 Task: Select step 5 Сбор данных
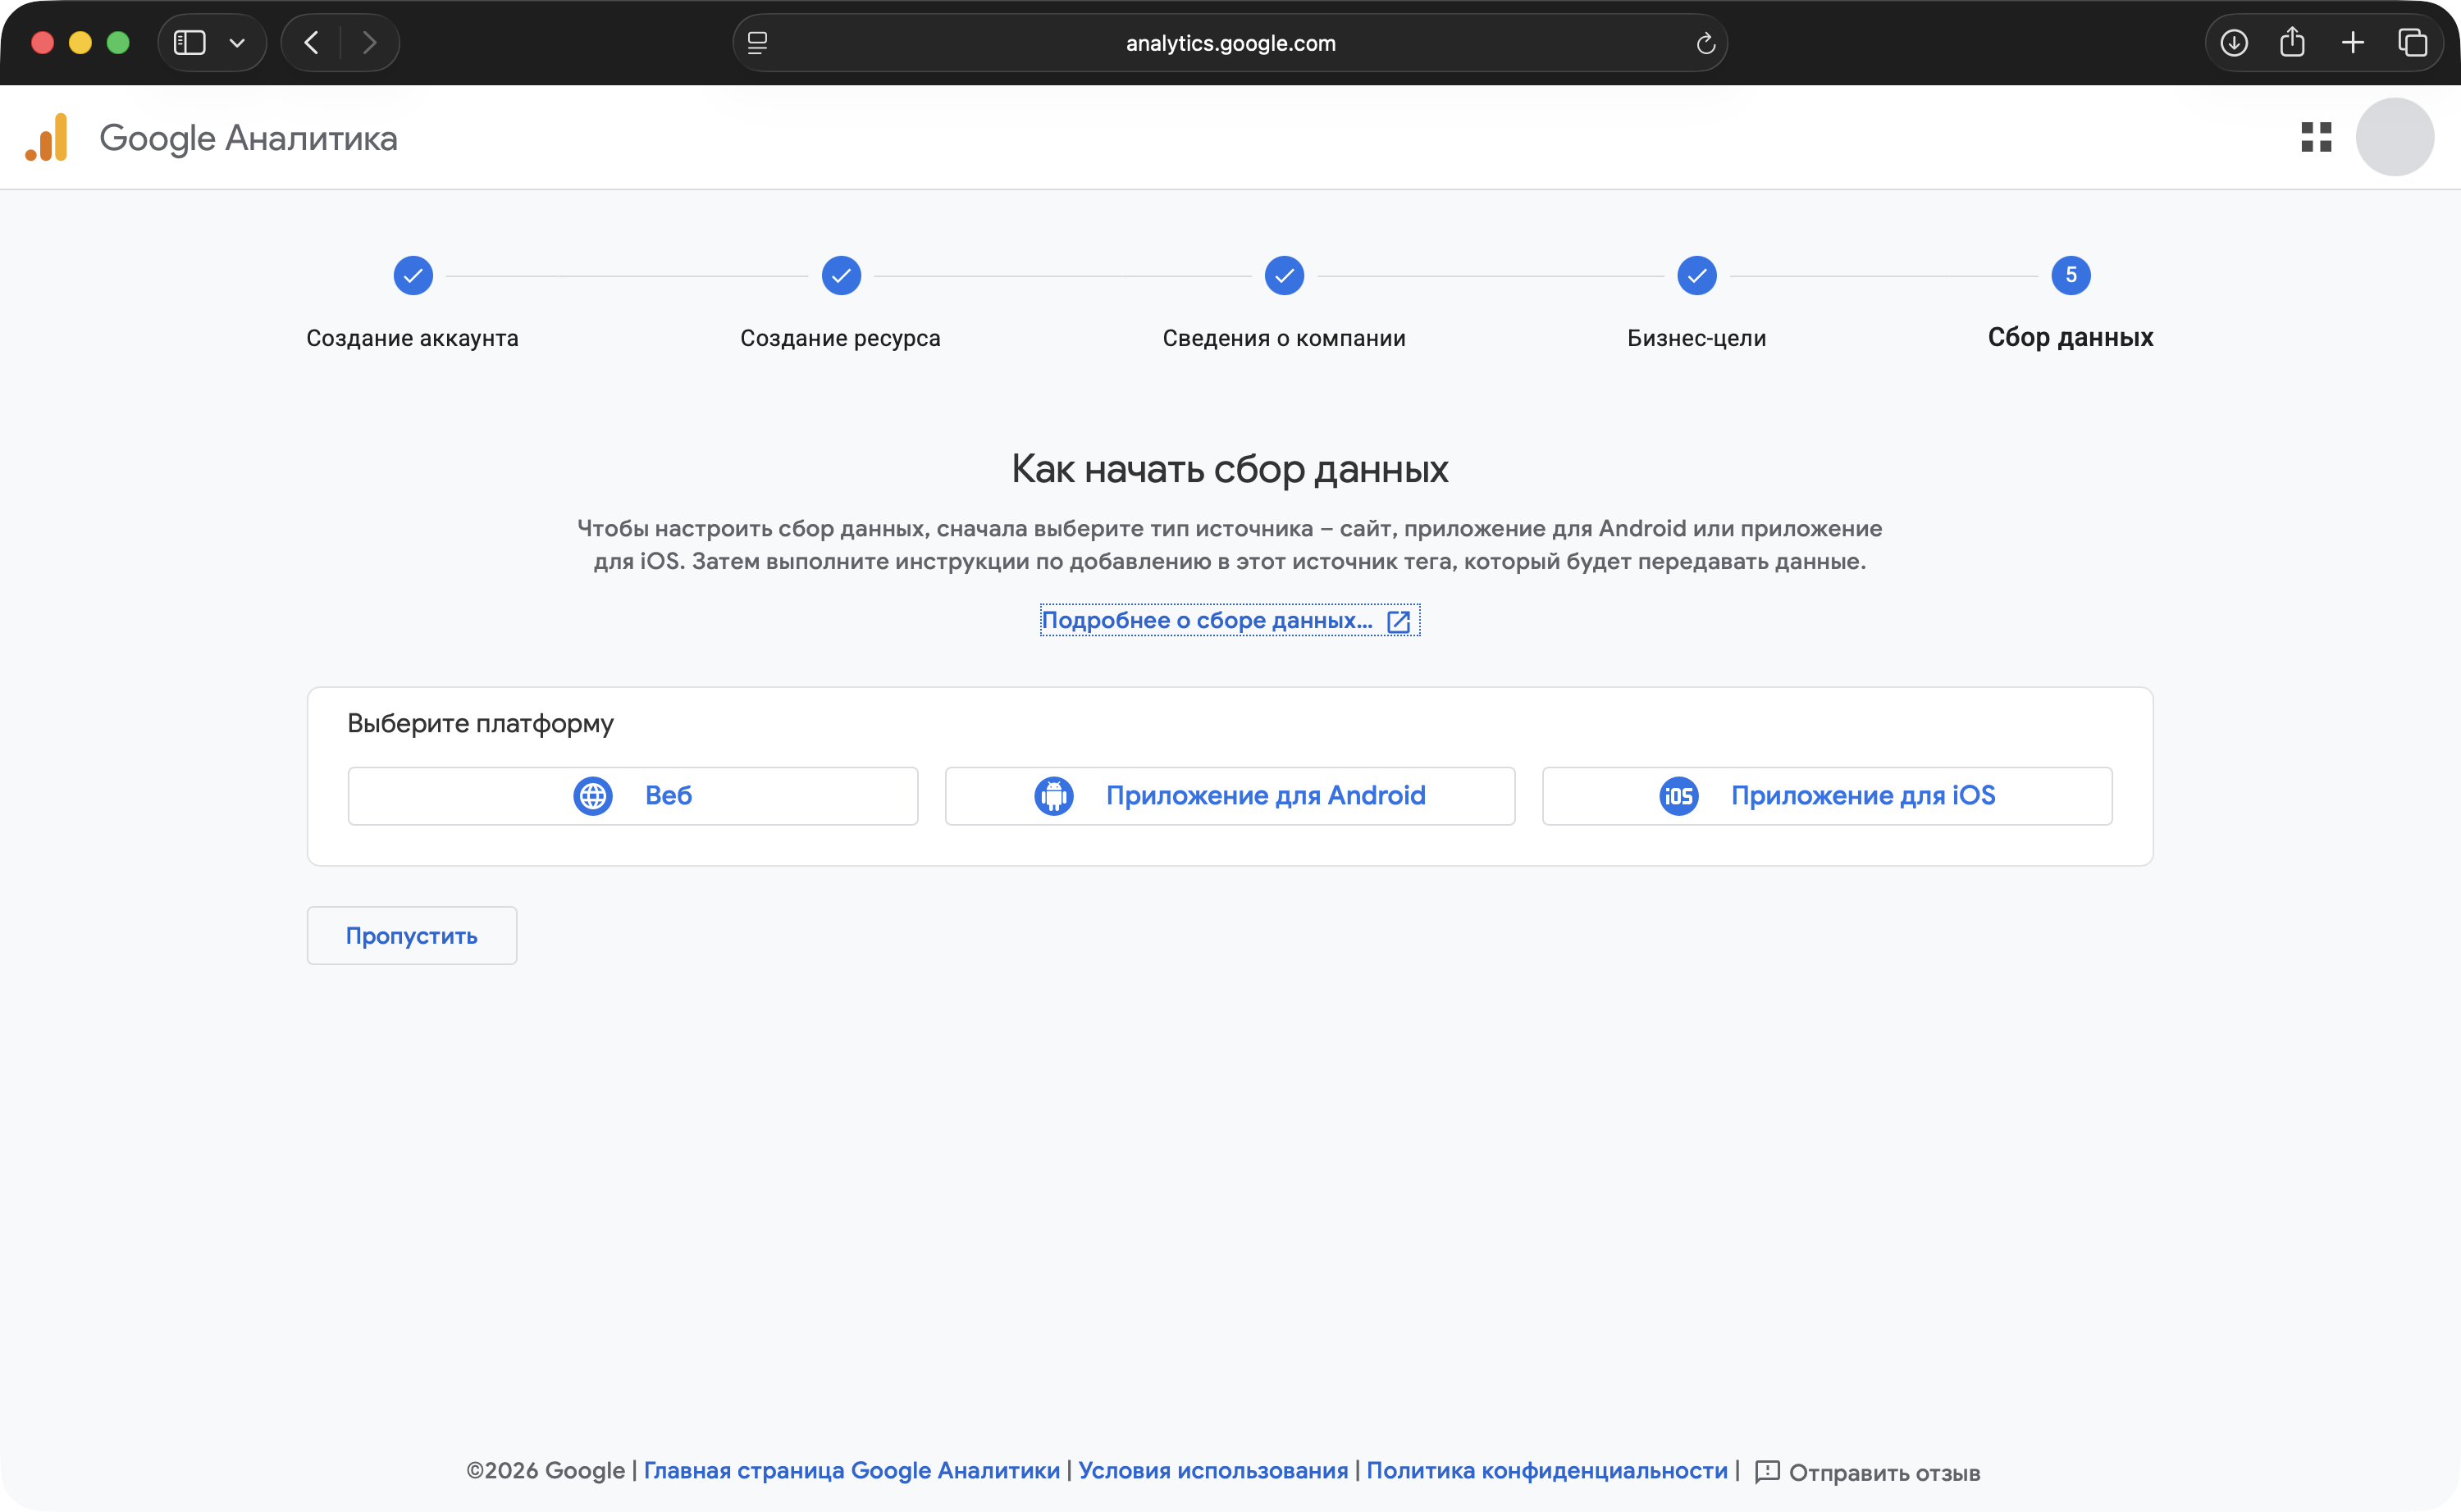click(x=2070, y=303)
